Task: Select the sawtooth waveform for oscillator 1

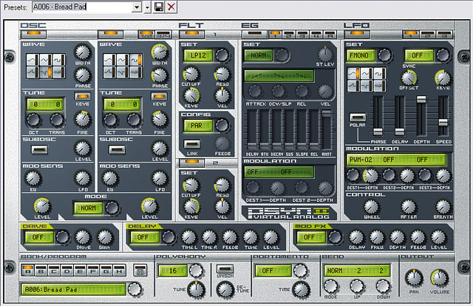Action: [x=33, y=72]
